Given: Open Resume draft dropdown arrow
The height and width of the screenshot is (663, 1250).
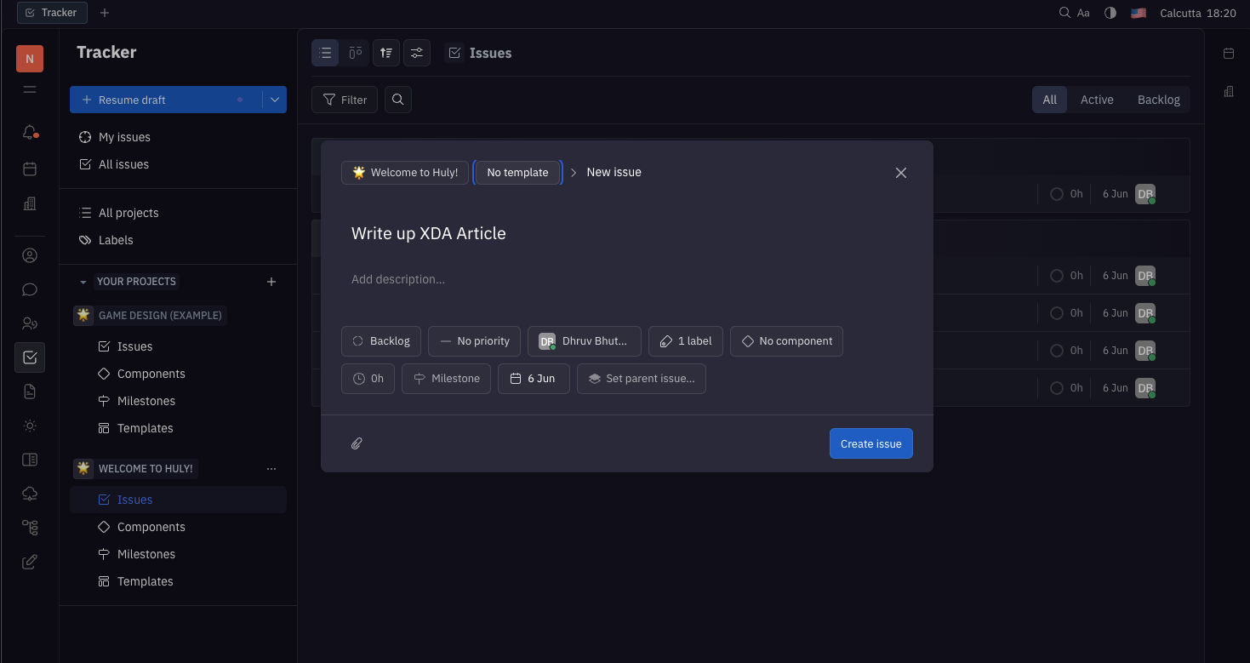Looking at the screenshot, I should [x=275, y=100].
